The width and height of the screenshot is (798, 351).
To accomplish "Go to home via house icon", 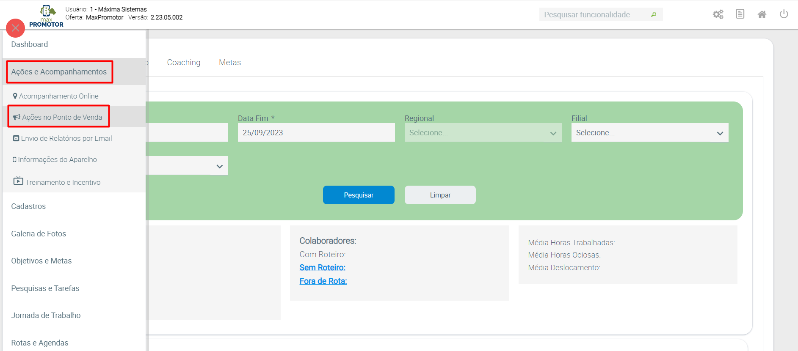I will [x=762, y=14].
